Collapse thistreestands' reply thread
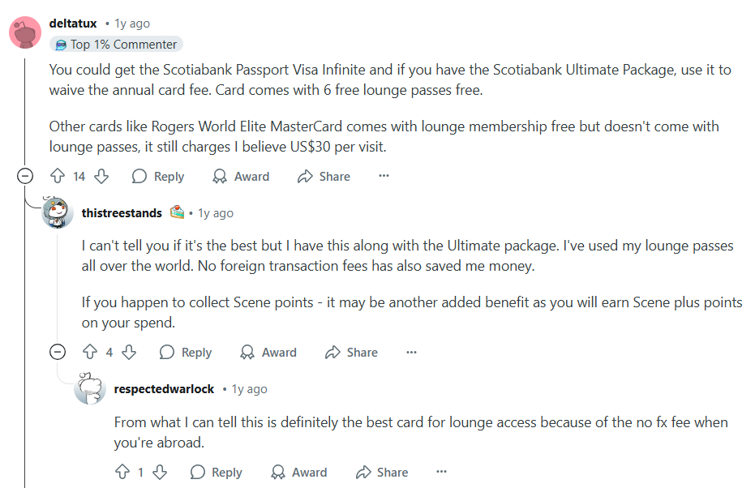The width and height of the screenshot is (755, 488). [58, 352]
